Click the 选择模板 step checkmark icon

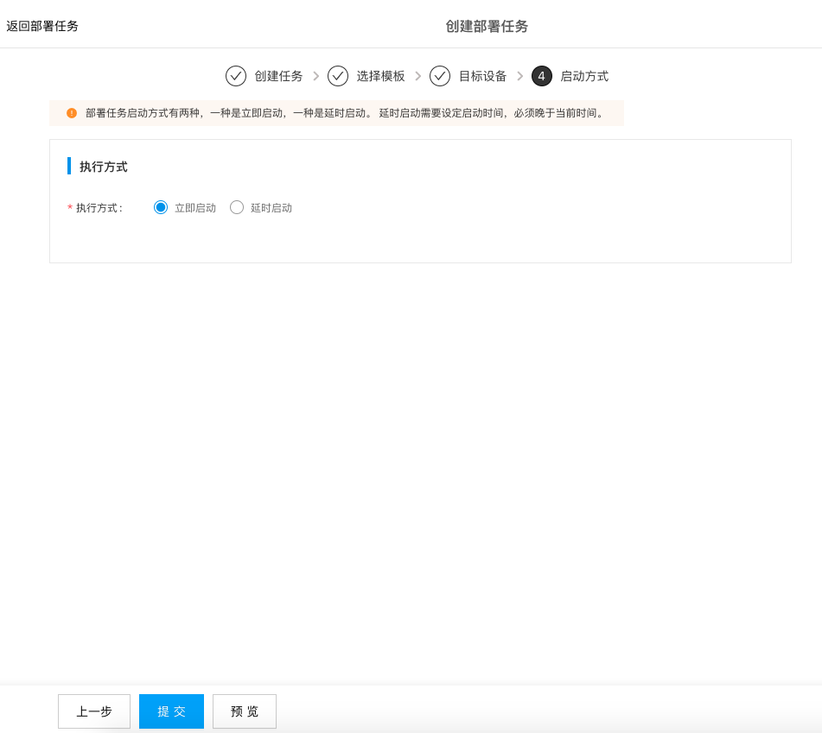point(338,76)
